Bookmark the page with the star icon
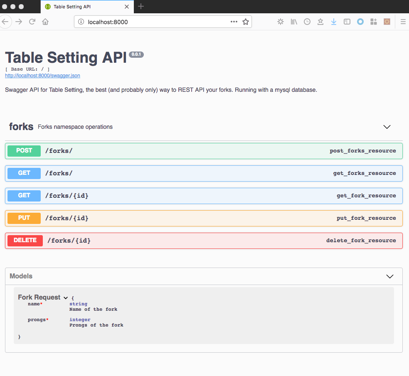 pos(246,22)
